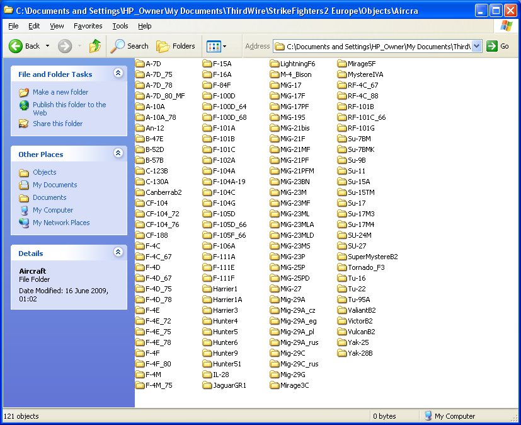
Task: Open My Computer link in sidebar
Action: (x=53, y=210)
